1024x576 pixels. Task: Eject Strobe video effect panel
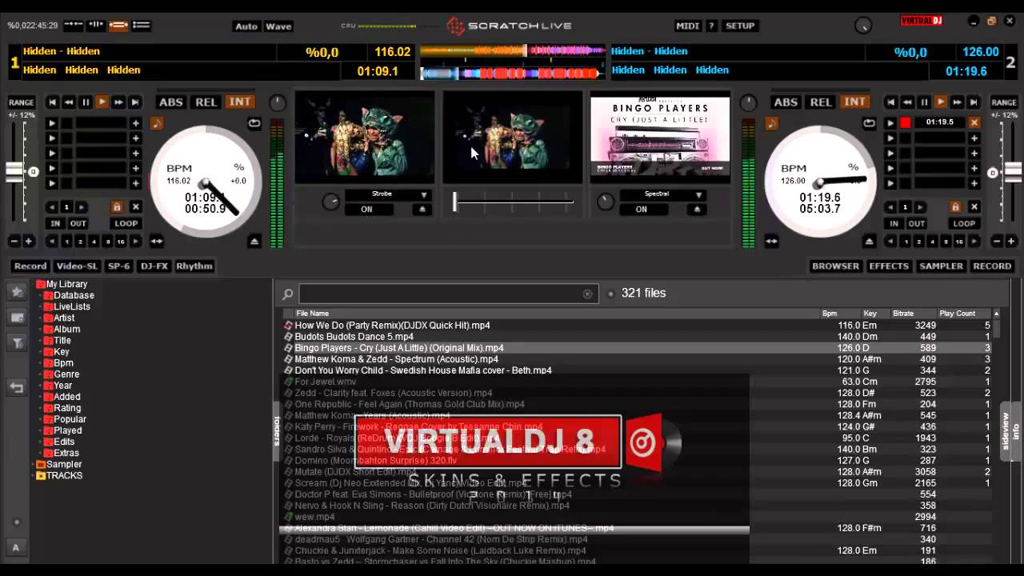coord(422,209)
